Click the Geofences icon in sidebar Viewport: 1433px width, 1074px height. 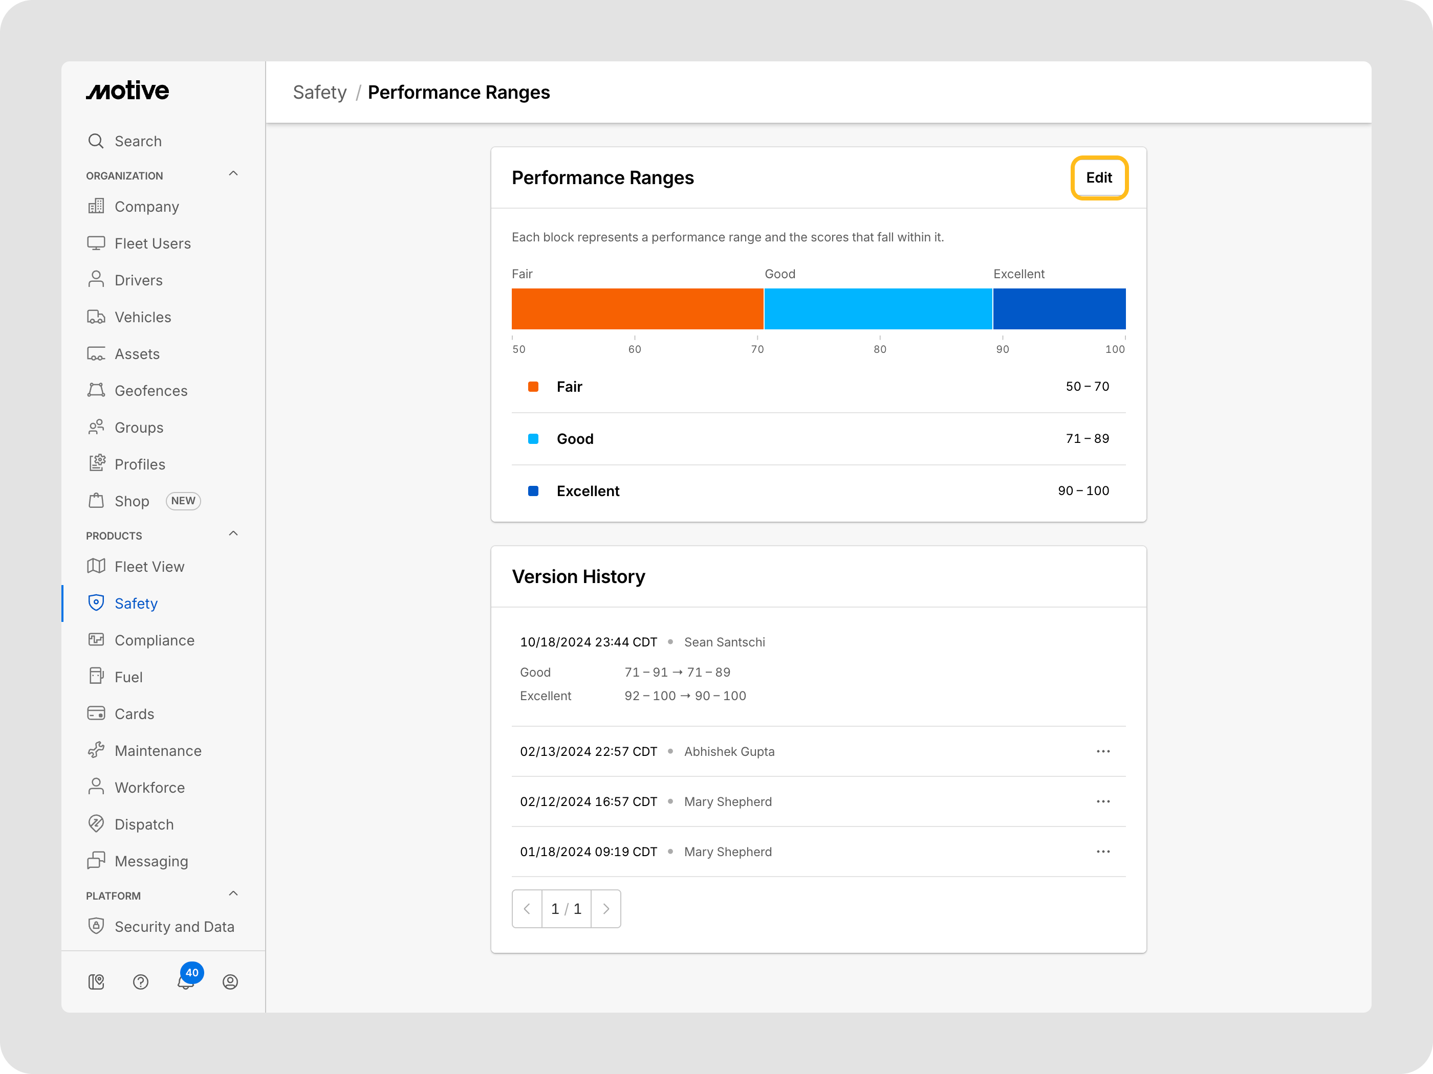click(x=96, y=390)
